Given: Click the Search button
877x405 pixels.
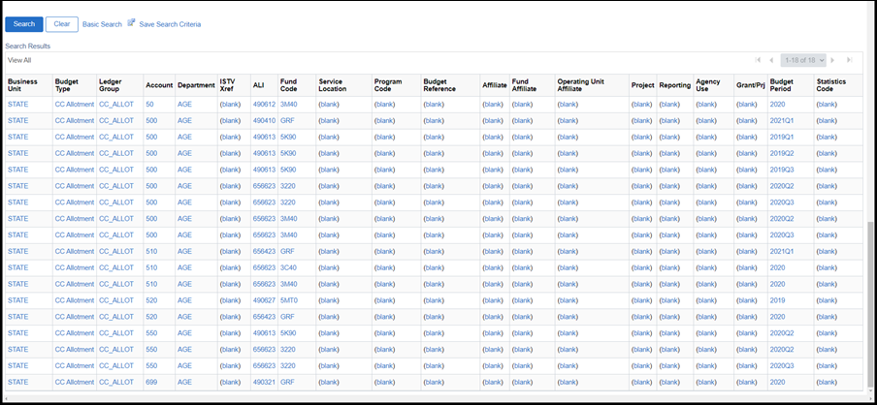Looking at the screenshot, I should [24, 24].
